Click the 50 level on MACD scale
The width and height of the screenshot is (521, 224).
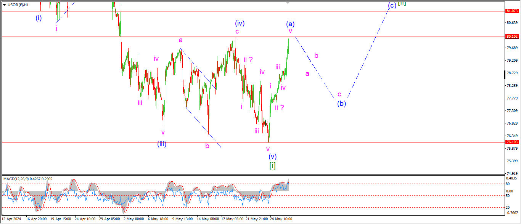coord(508,195)
